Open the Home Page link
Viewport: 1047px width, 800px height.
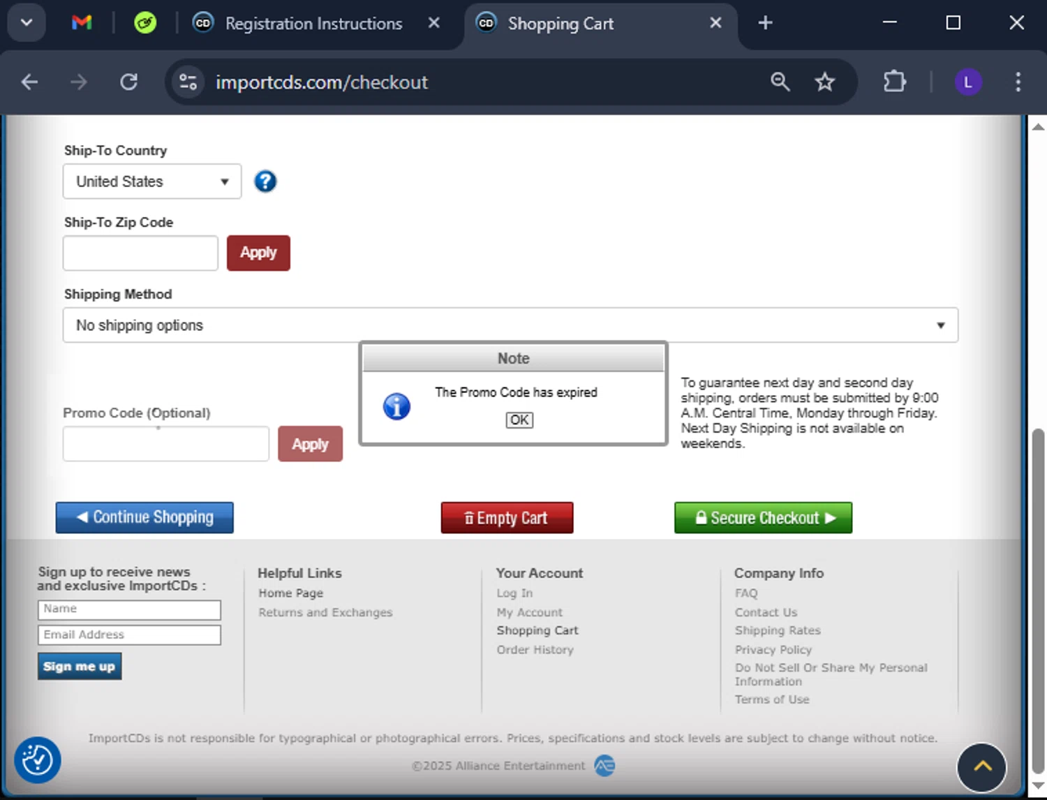(x=291, y=593)
